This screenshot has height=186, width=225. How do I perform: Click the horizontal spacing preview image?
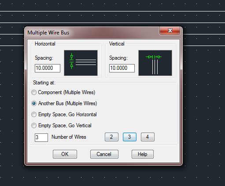pyautogui.click(x=81, y=63)
